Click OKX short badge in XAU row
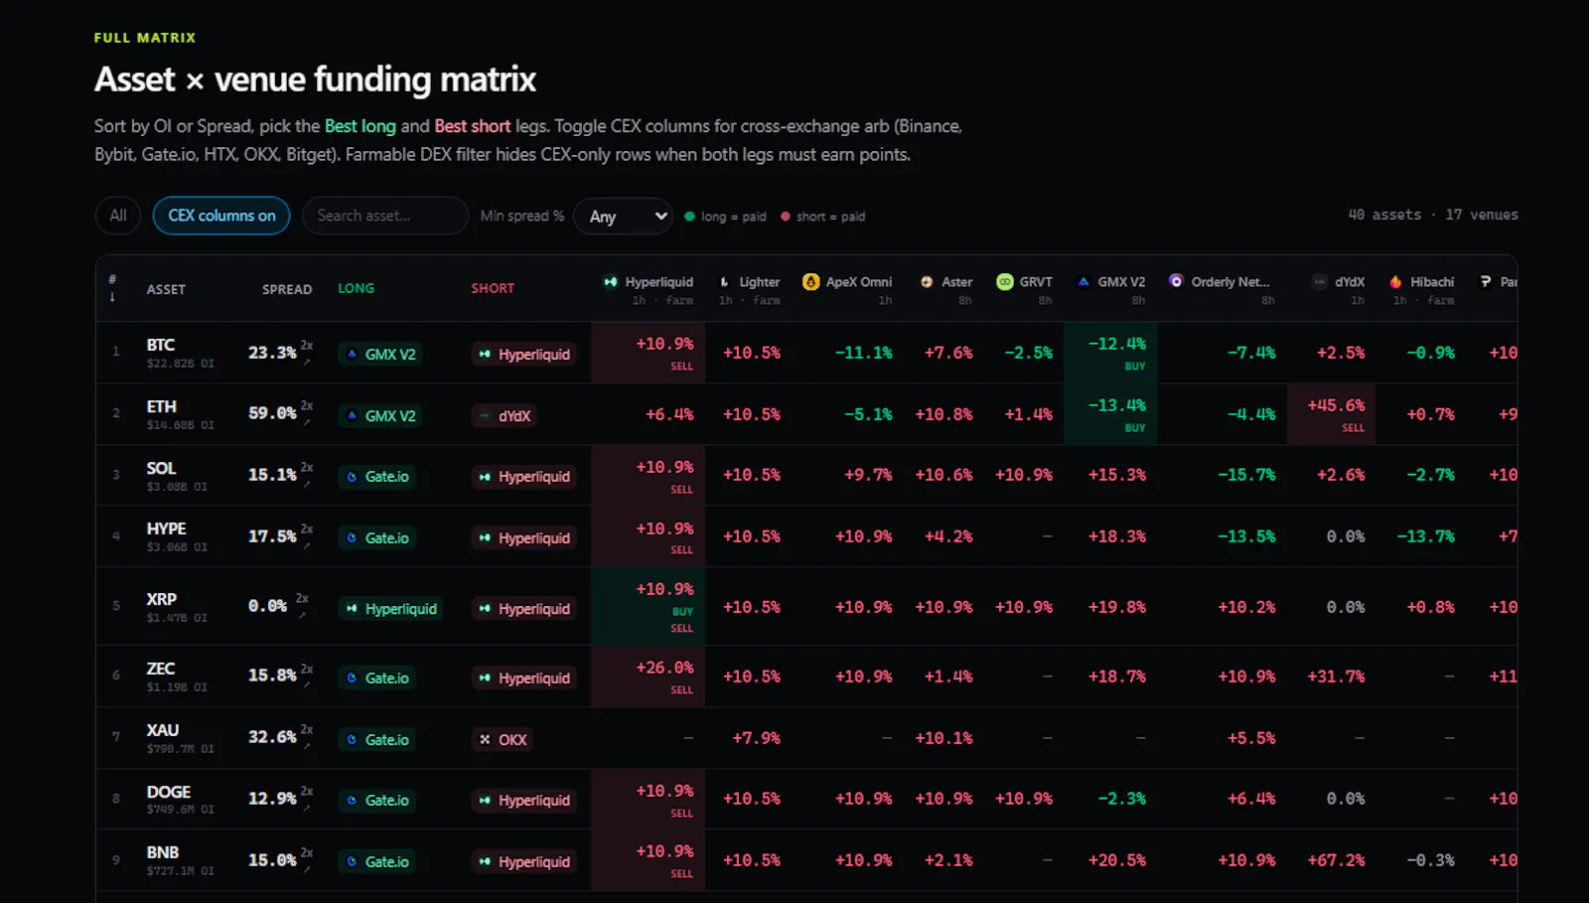The image size is (1589, 903). pos(503,739)
